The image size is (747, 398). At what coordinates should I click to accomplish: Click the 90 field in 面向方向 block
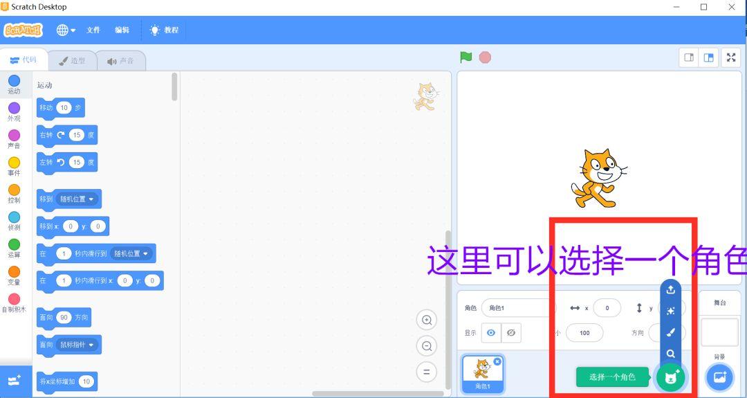tap(64, 317)
